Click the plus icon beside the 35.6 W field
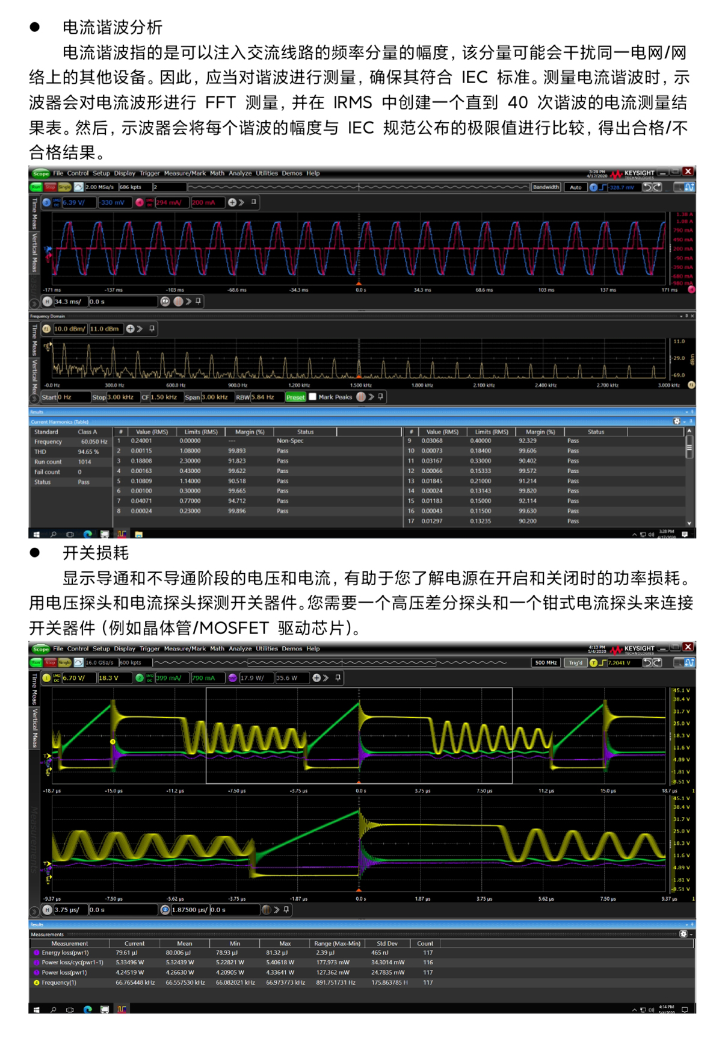 click(316, 678)
